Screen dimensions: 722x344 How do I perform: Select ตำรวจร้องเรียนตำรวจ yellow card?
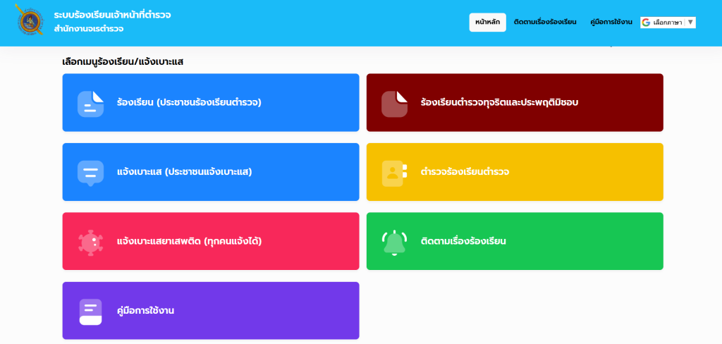515,172
